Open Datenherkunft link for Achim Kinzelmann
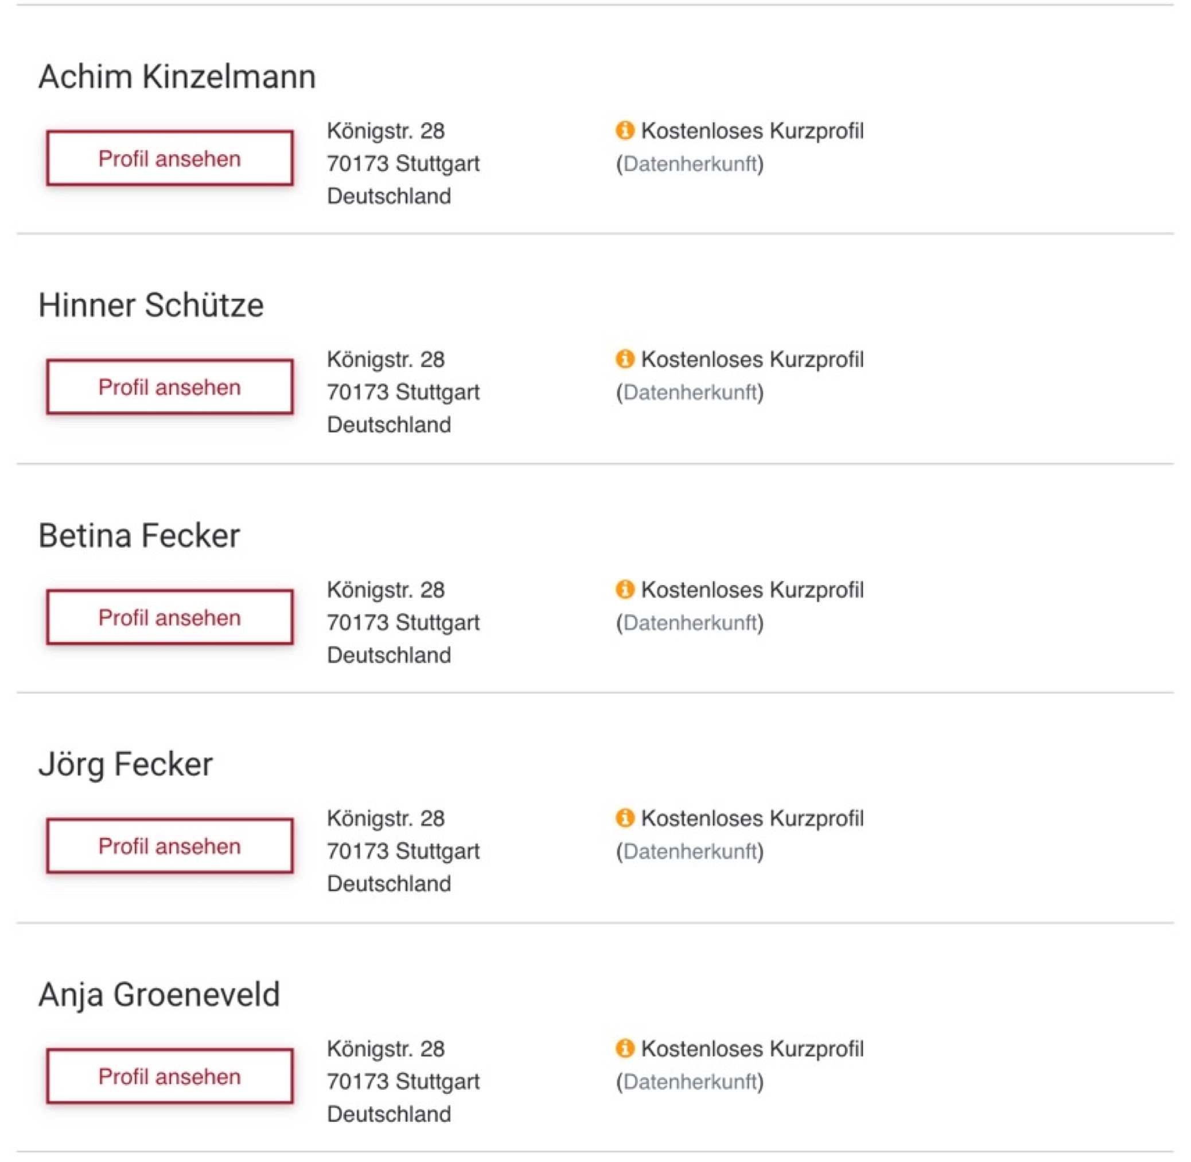The width and height of the screenshot is (1191, 1162). point(690,163)
